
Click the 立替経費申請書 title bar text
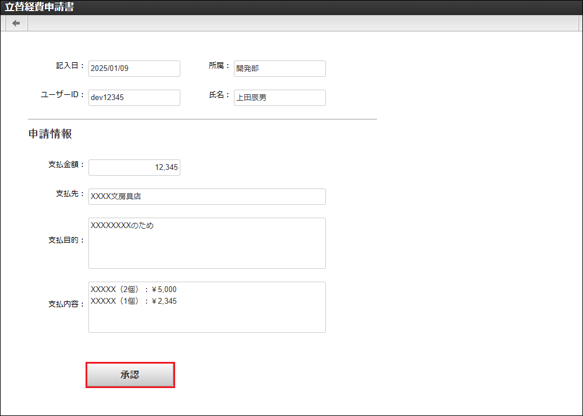point(40,8)
